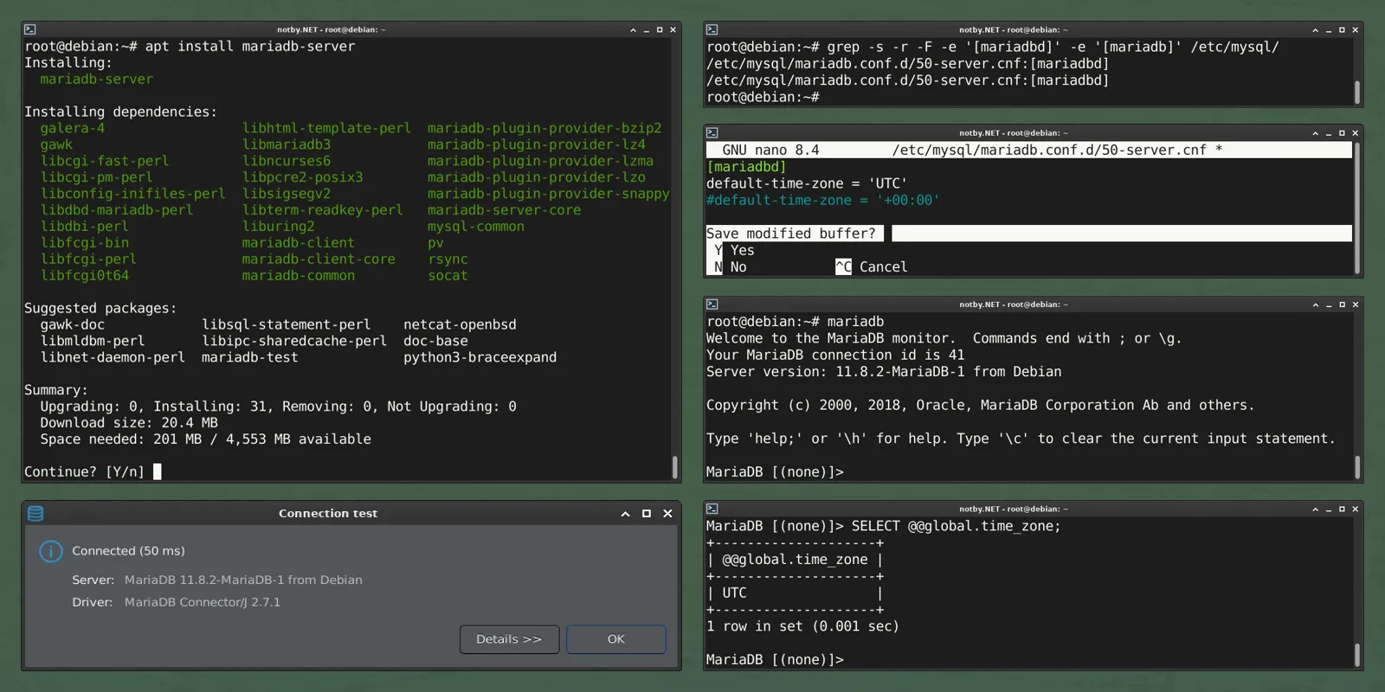The height and width of the screenshot is (692, 1385).
Task: Click 'Your MariaDB connection id is 41' line
Action: (835, 355)
